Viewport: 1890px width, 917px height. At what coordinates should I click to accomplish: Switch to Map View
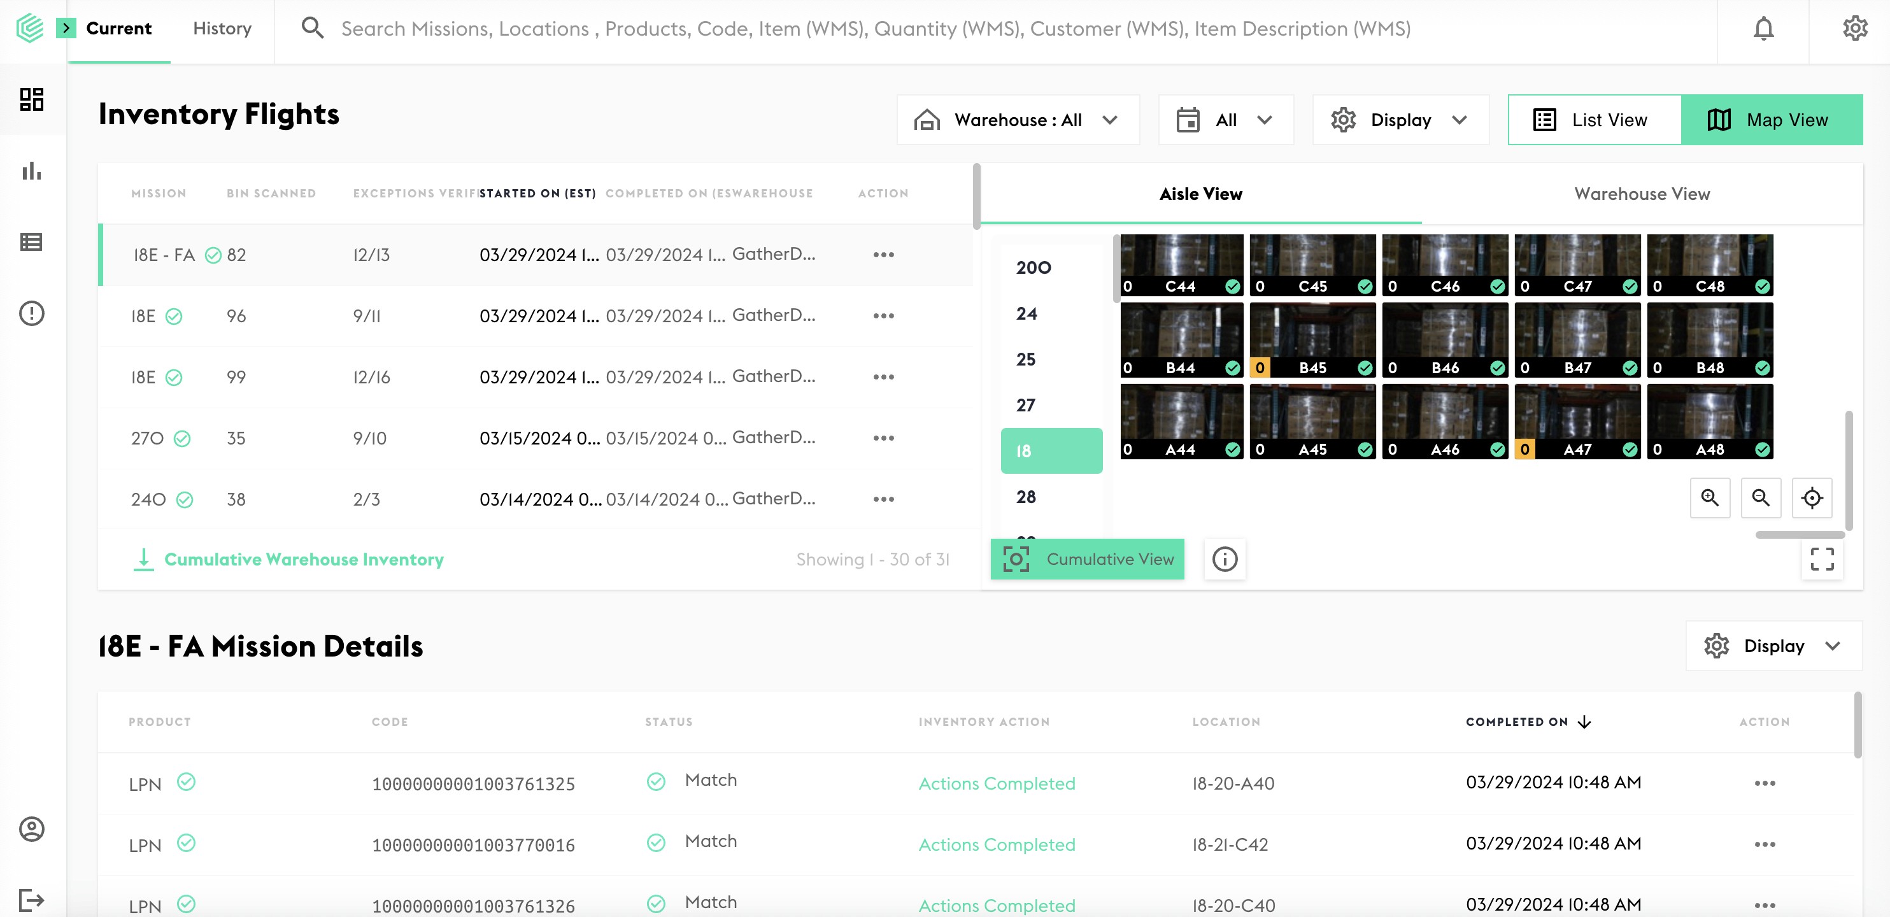click(1771, 120)
